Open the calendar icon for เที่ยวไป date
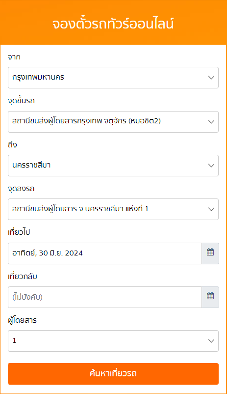Viewport: 227px width, 394px height. click(x=210, y=253)
